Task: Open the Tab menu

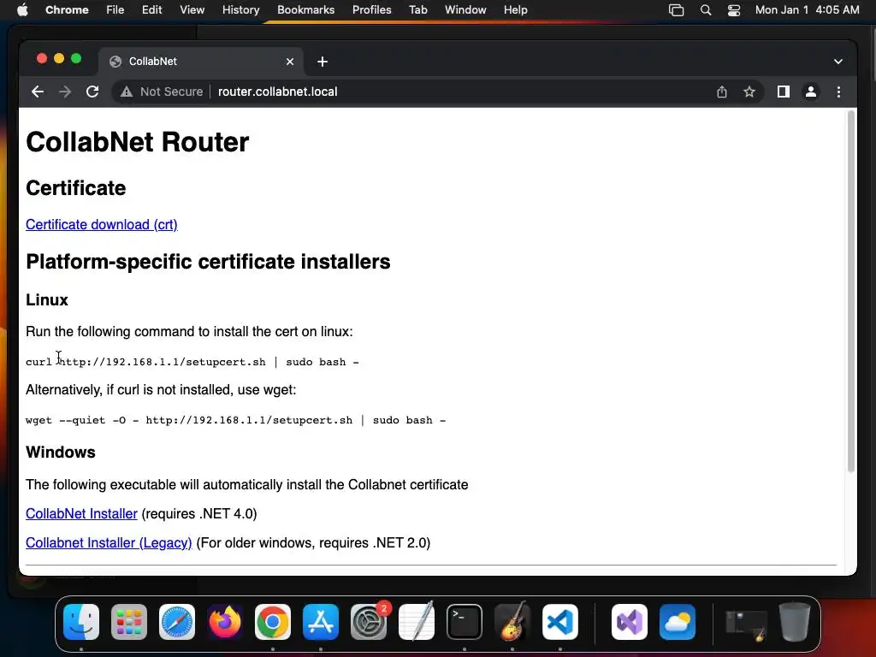Action: [417, 10]
